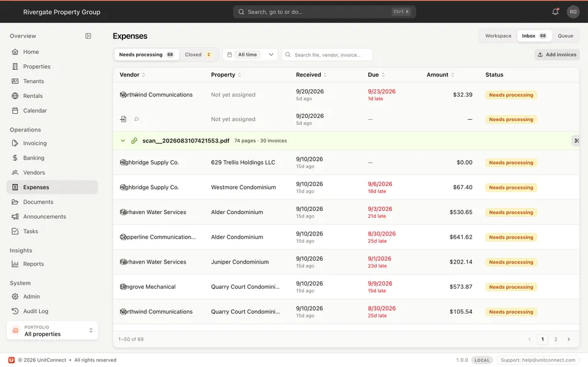Click the LOCAL environment badge in footer
The height and width of the screenshot is (367, 588).
pyautogui.click(x=482, y=360)
